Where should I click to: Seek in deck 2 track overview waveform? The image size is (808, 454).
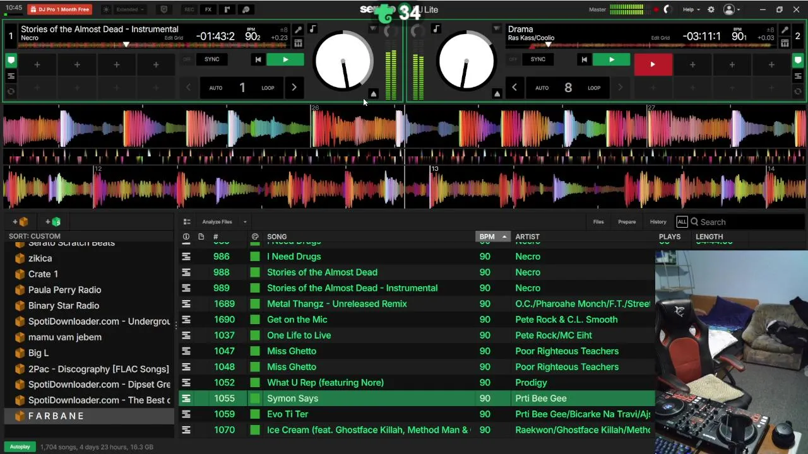[x=641, y=45]
